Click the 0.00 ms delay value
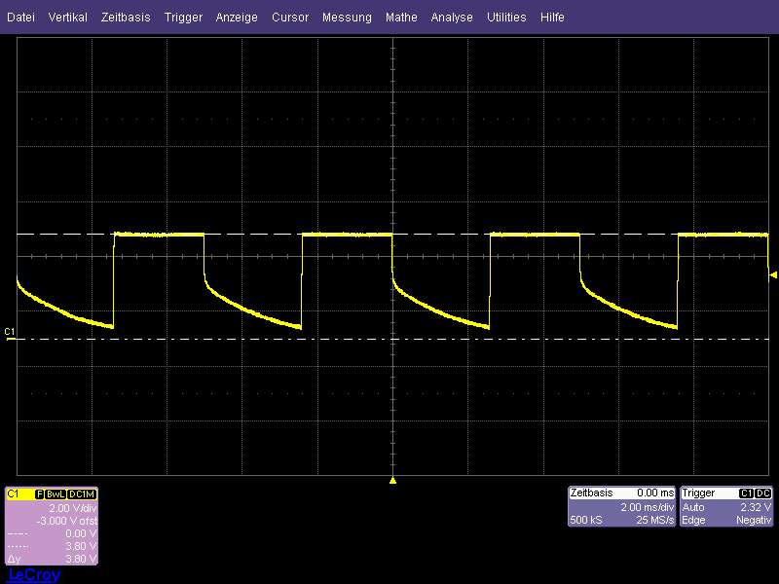 click(655, 493)
